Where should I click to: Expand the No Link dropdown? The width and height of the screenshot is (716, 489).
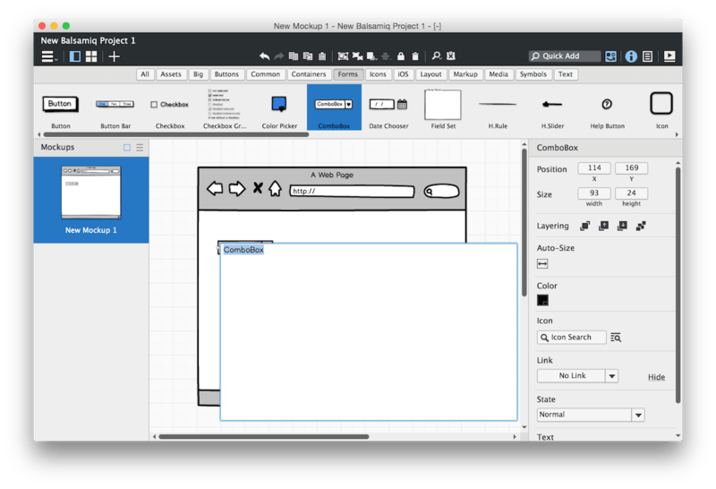pyautogui.click(x=611, y=376)
